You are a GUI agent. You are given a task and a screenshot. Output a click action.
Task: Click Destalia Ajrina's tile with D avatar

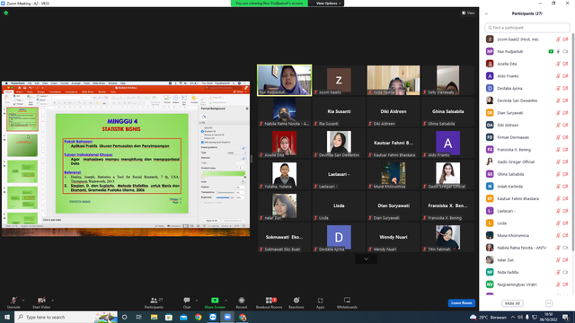pyautogui.click(x=339, y=237)
